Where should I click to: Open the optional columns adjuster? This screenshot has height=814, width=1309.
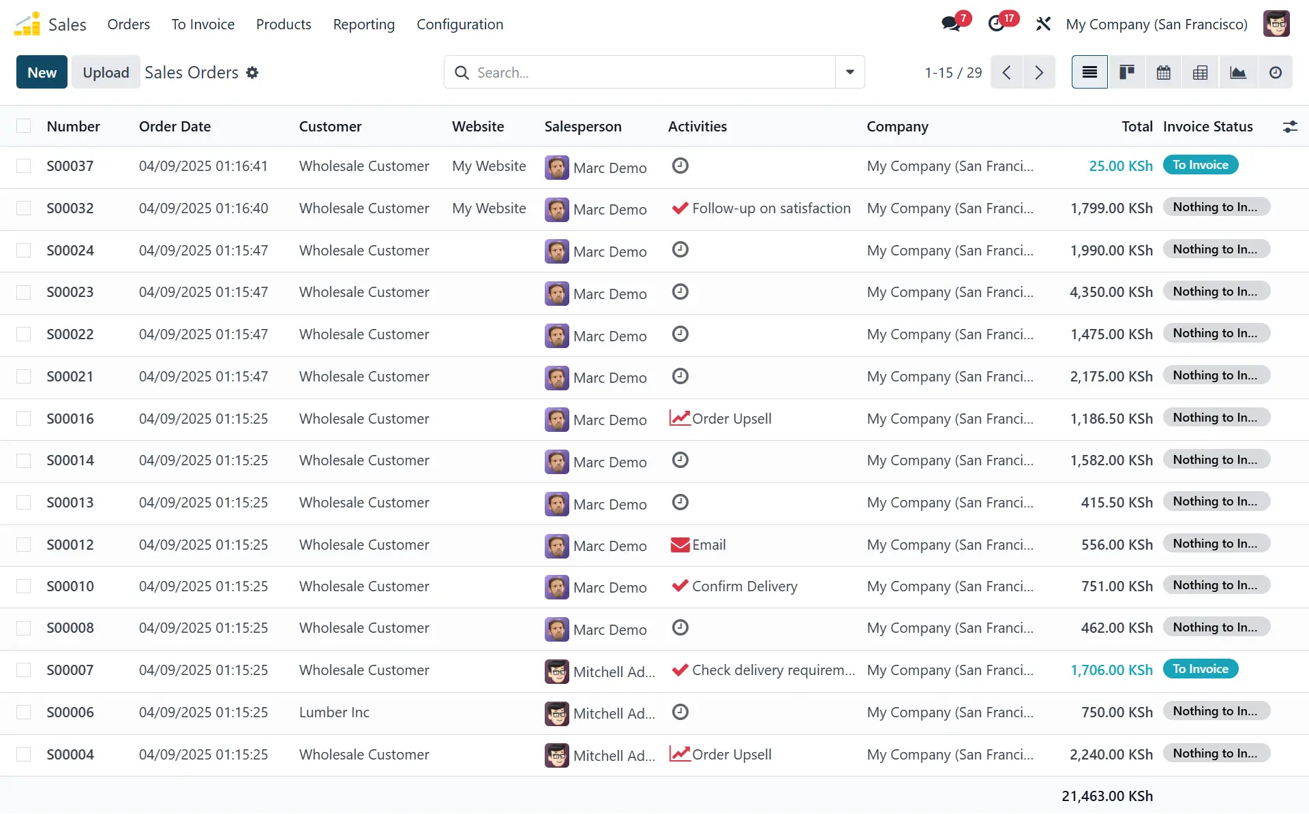click(x=1289, y=127)
